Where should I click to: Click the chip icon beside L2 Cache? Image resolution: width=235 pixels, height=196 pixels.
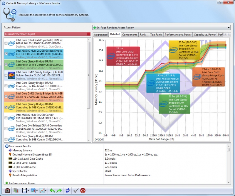click(x=10, y=163)
